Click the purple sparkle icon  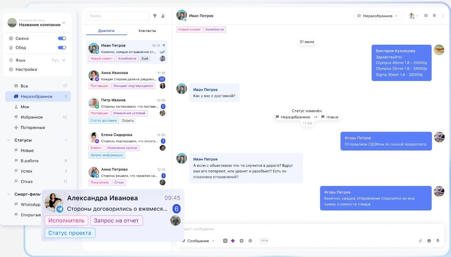[x=233, y=241]
